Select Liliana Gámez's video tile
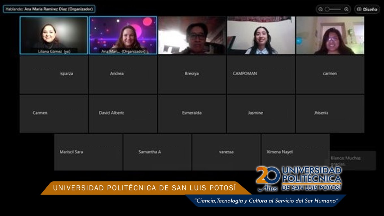 [x=54, y=35]
